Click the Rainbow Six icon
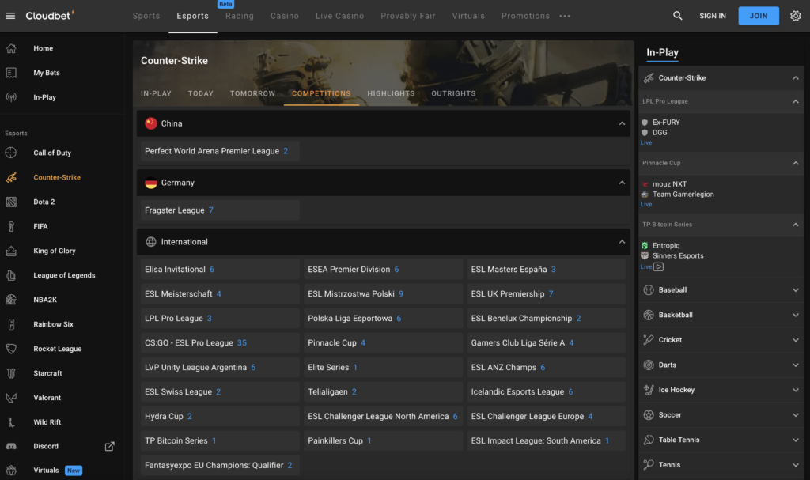 click(x=11, y=324)
